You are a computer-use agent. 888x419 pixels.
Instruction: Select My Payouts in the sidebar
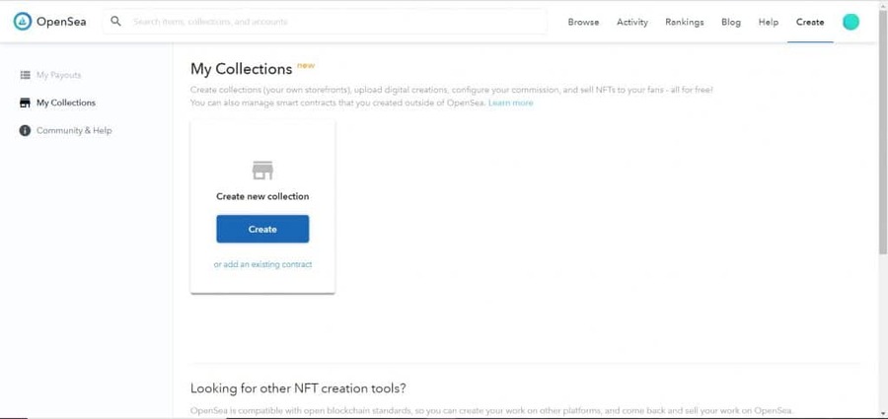tap(58, 75)
